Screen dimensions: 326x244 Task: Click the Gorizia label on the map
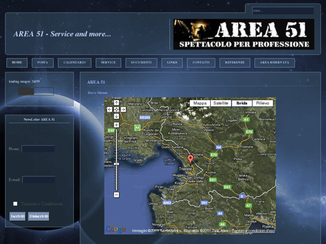coord(166,117)
